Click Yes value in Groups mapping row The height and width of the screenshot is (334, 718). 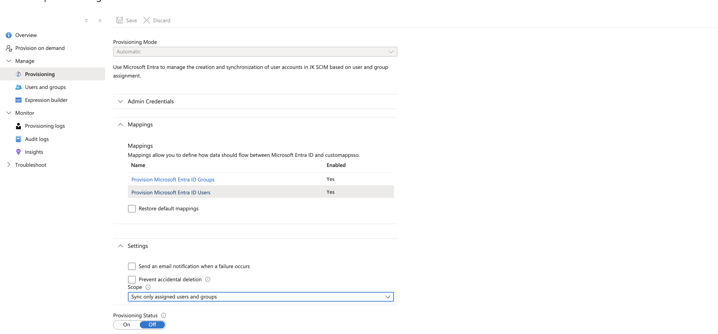[331, 179]
